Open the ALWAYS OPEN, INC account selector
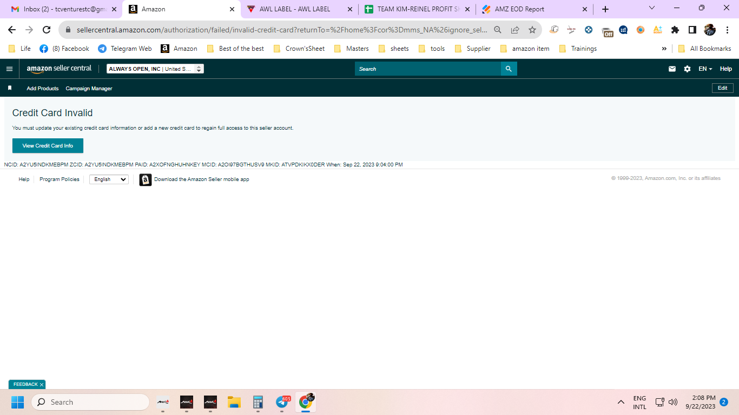This screenshot has width=739, height=415. 155,69
